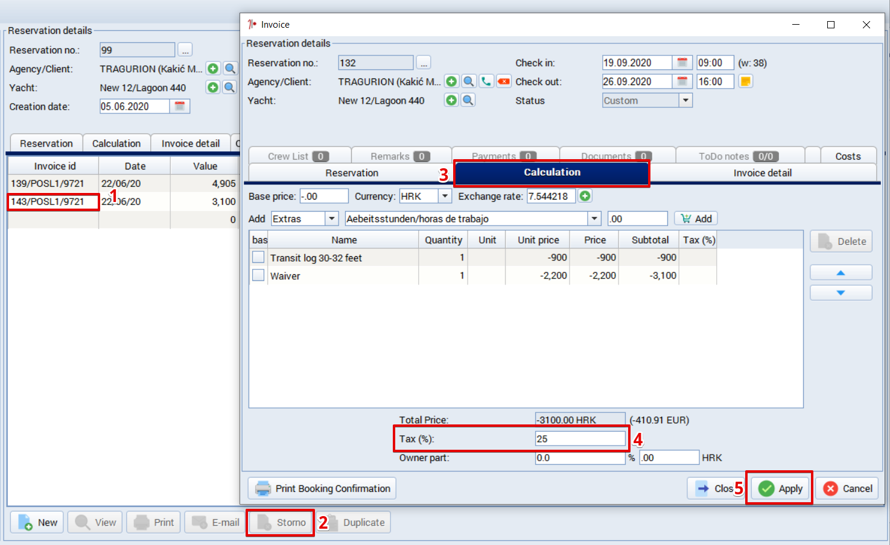Click Check in time field 09:00

715,63
